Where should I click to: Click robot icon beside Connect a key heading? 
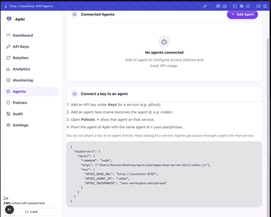coord(74,94)
